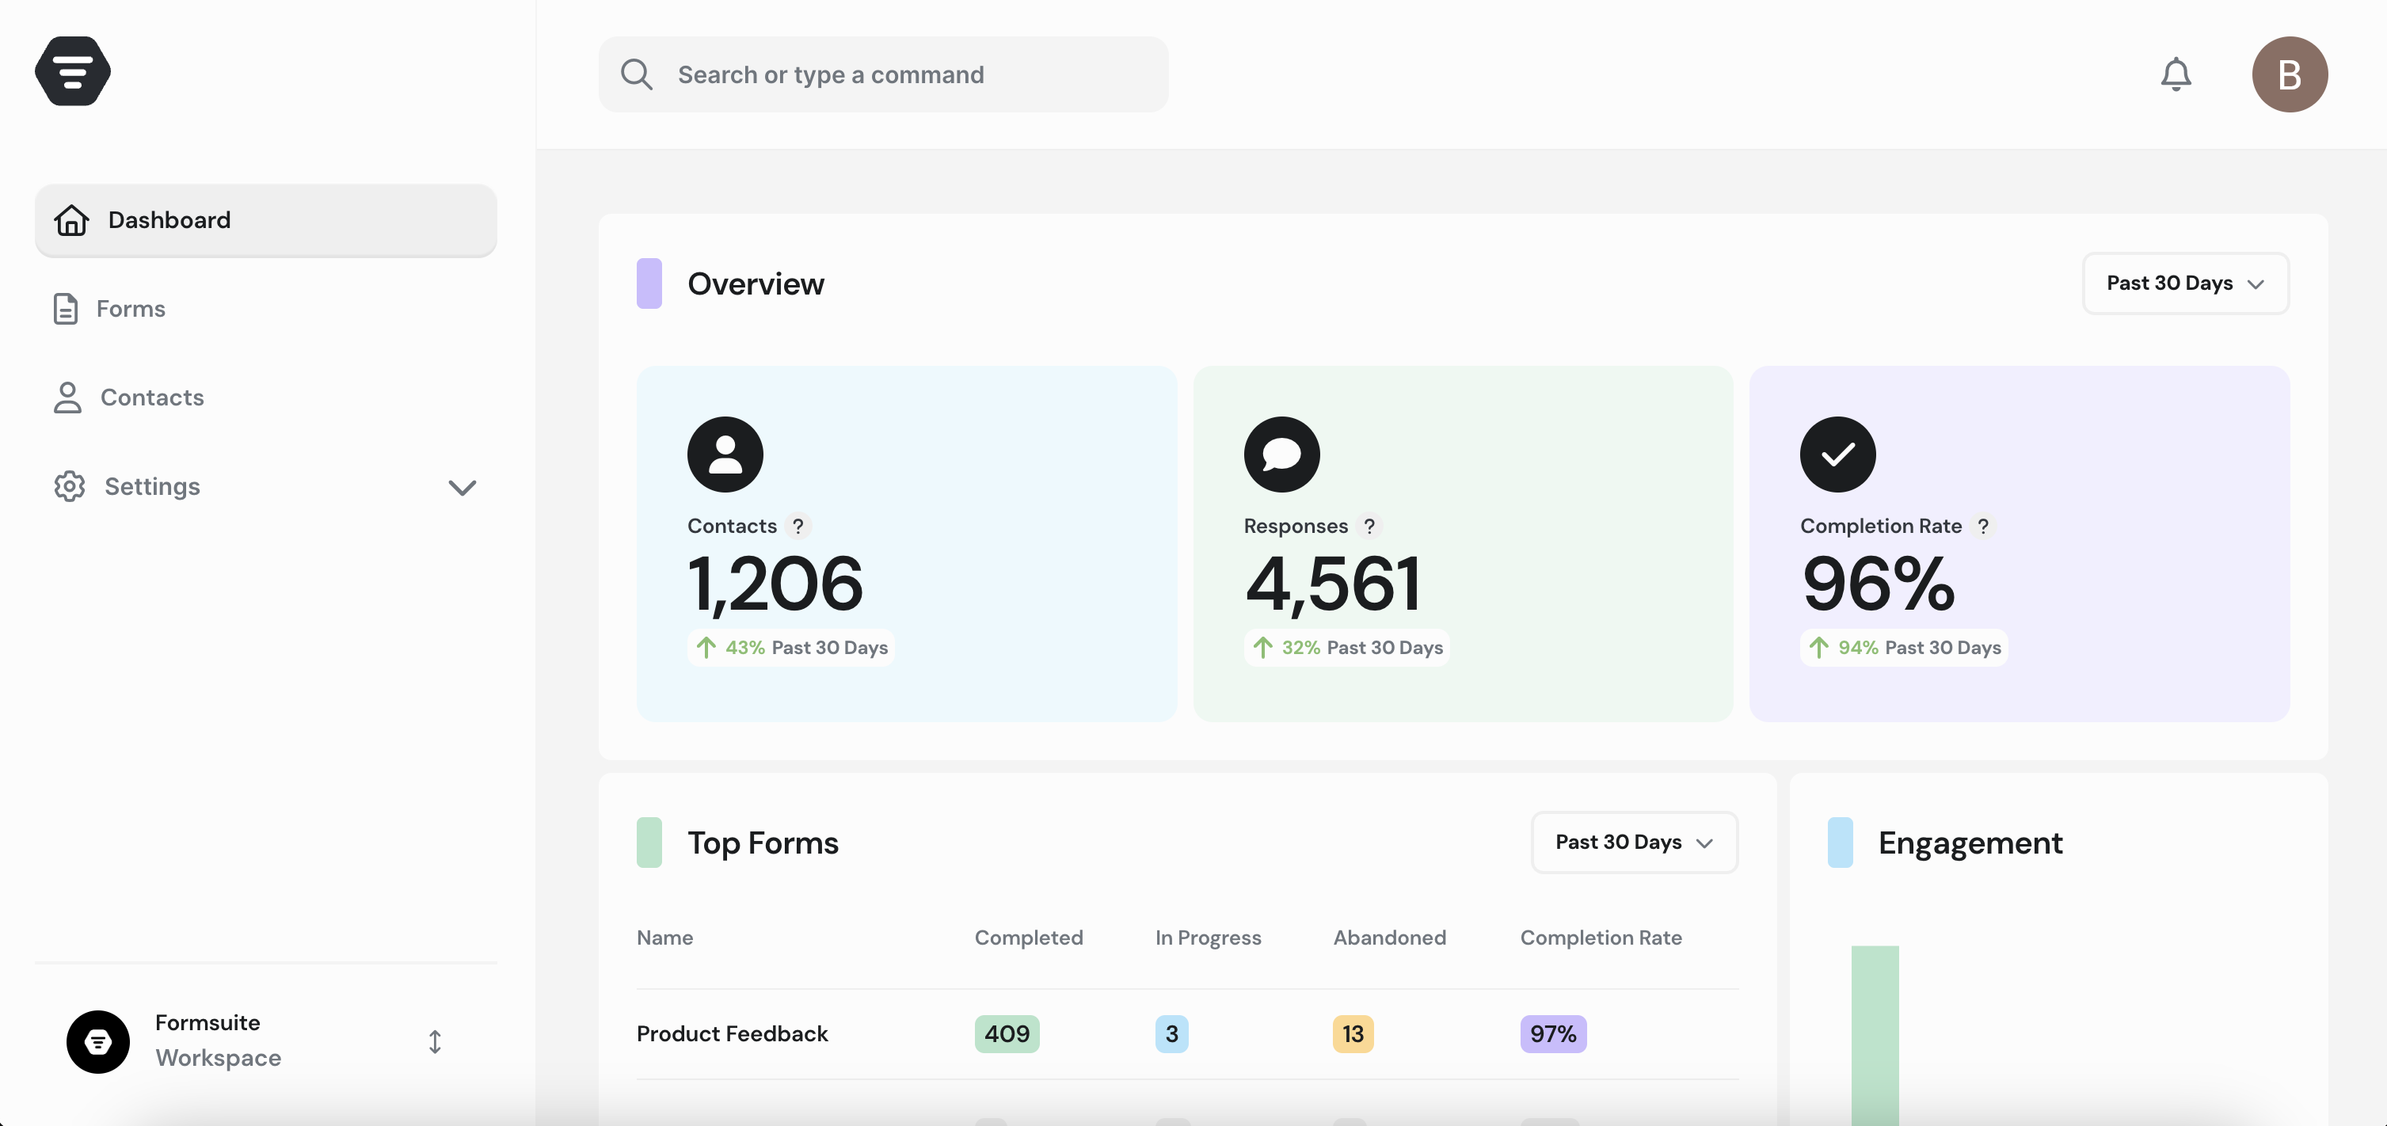The width and height of the screenshot is (2387, 1126).
Task: Click the search or command input field
Action: [x=883, y=74]
